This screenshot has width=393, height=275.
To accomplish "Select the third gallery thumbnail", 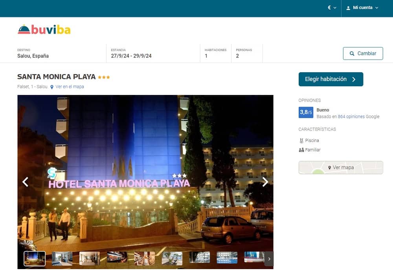I will click(90, 259).
